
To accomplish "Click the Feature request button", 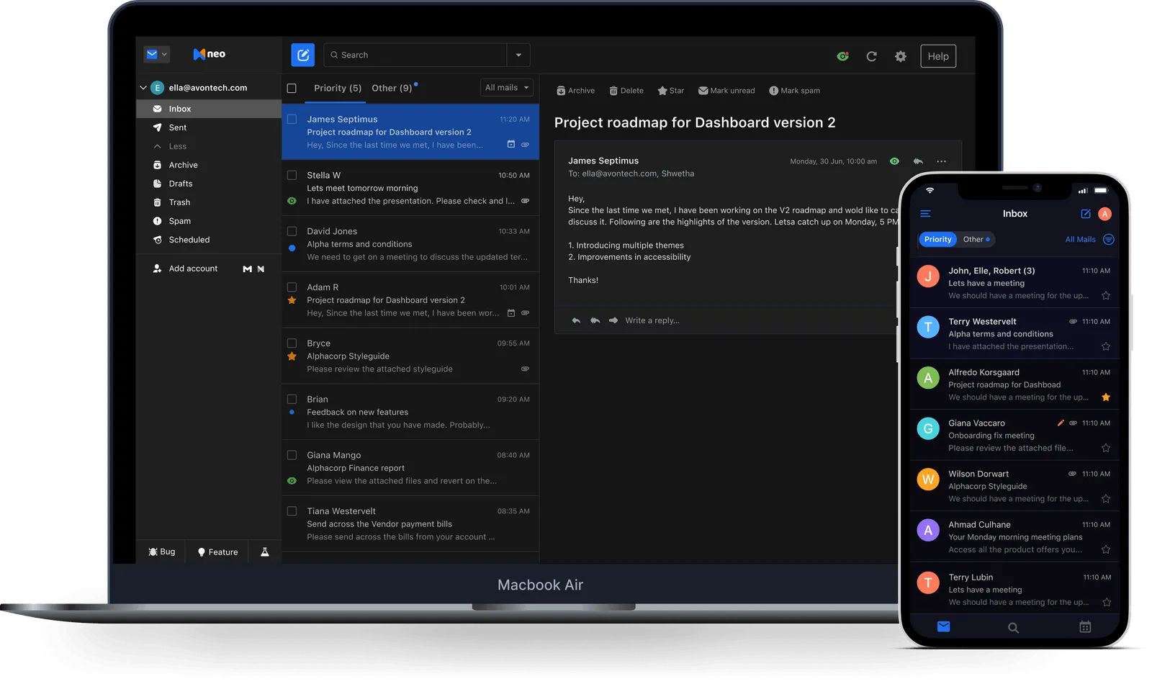I will coord(217,552).
